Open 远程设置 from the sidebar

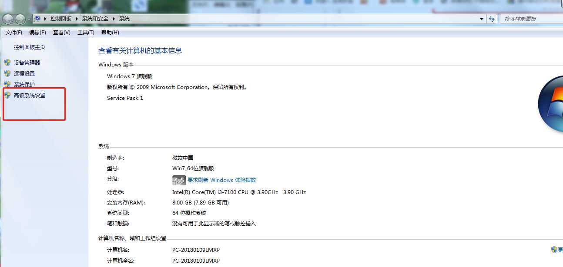point(24,74)
